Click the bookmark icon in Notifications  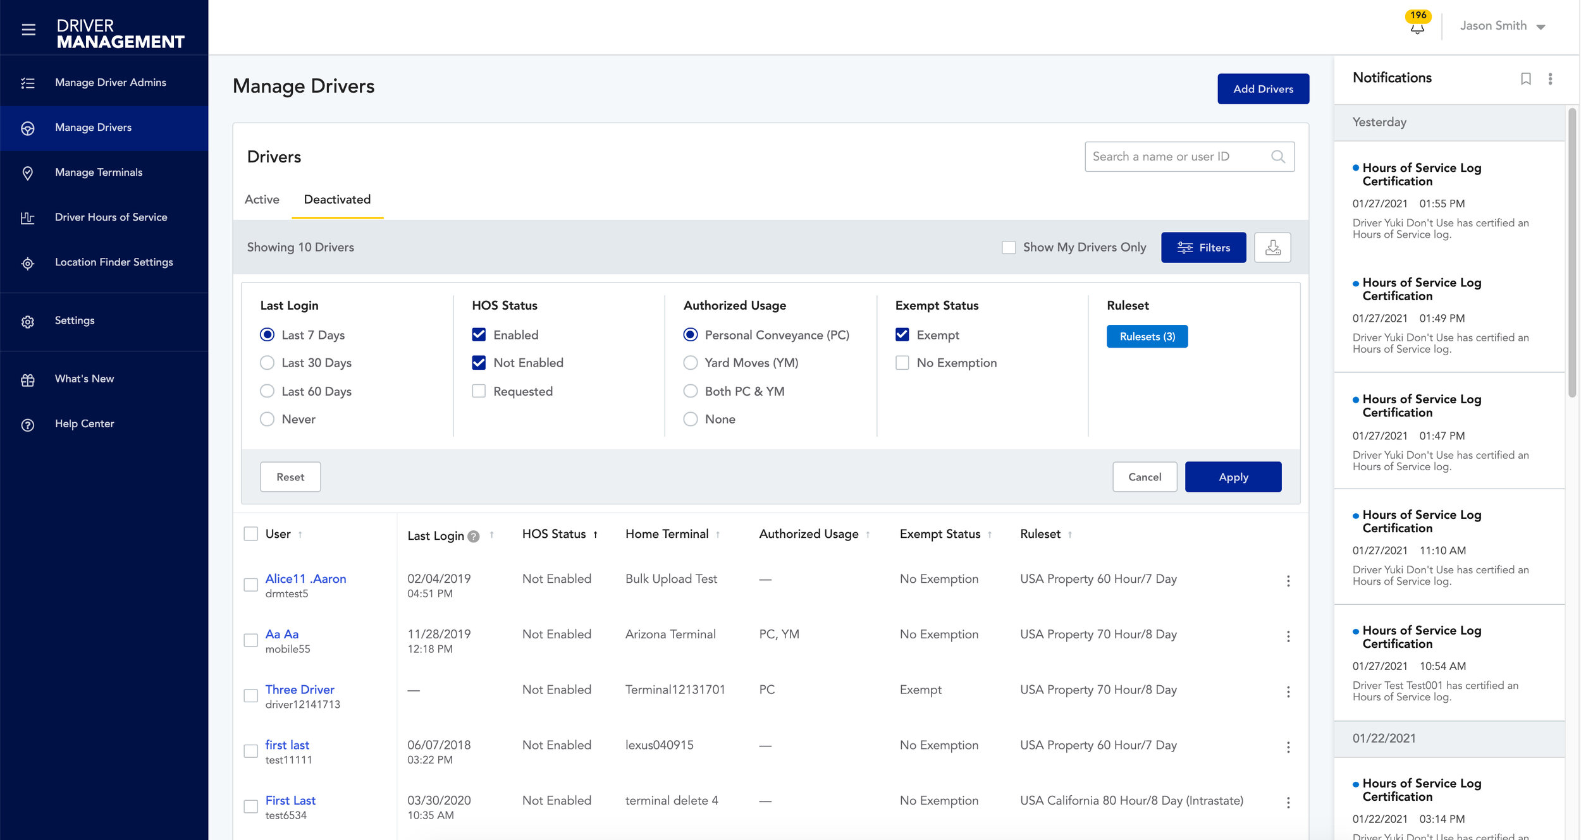tap(1525, 78)
